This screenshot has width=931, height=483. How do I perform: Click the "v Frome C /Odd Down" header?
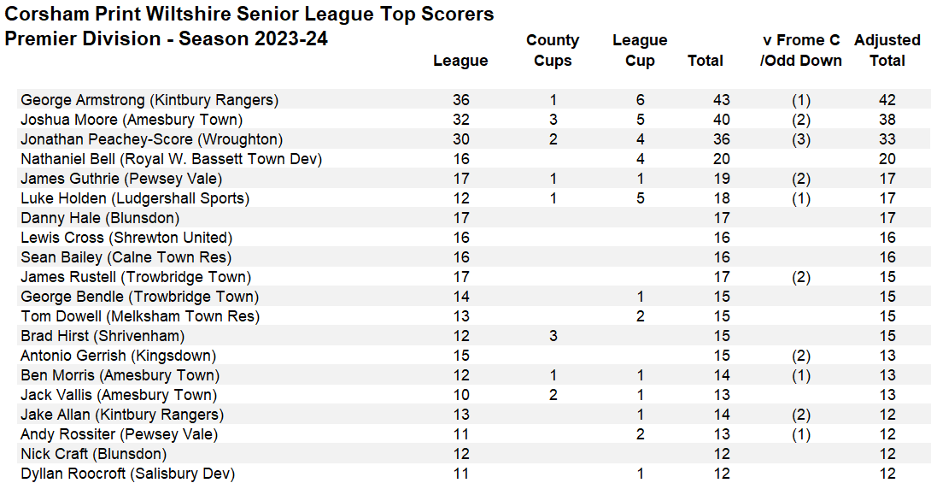800,50
